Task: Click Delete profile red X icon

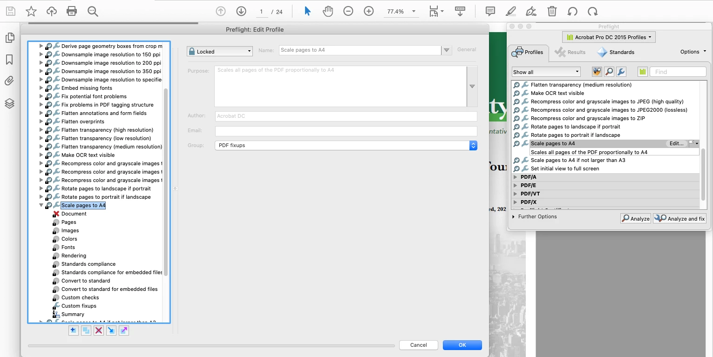Action: coord(98,330)
